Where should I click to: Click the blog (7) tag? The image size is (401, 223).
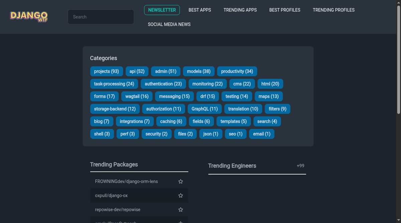[x=102, y=122]
